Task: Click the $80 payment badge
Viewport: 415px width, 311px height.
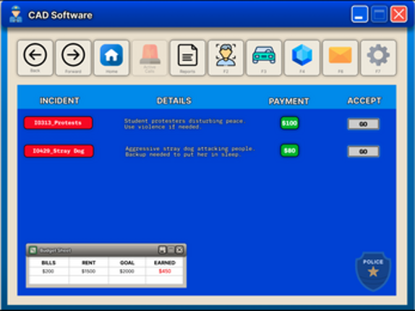Action: pyautogui.click(x=289, y=150)
